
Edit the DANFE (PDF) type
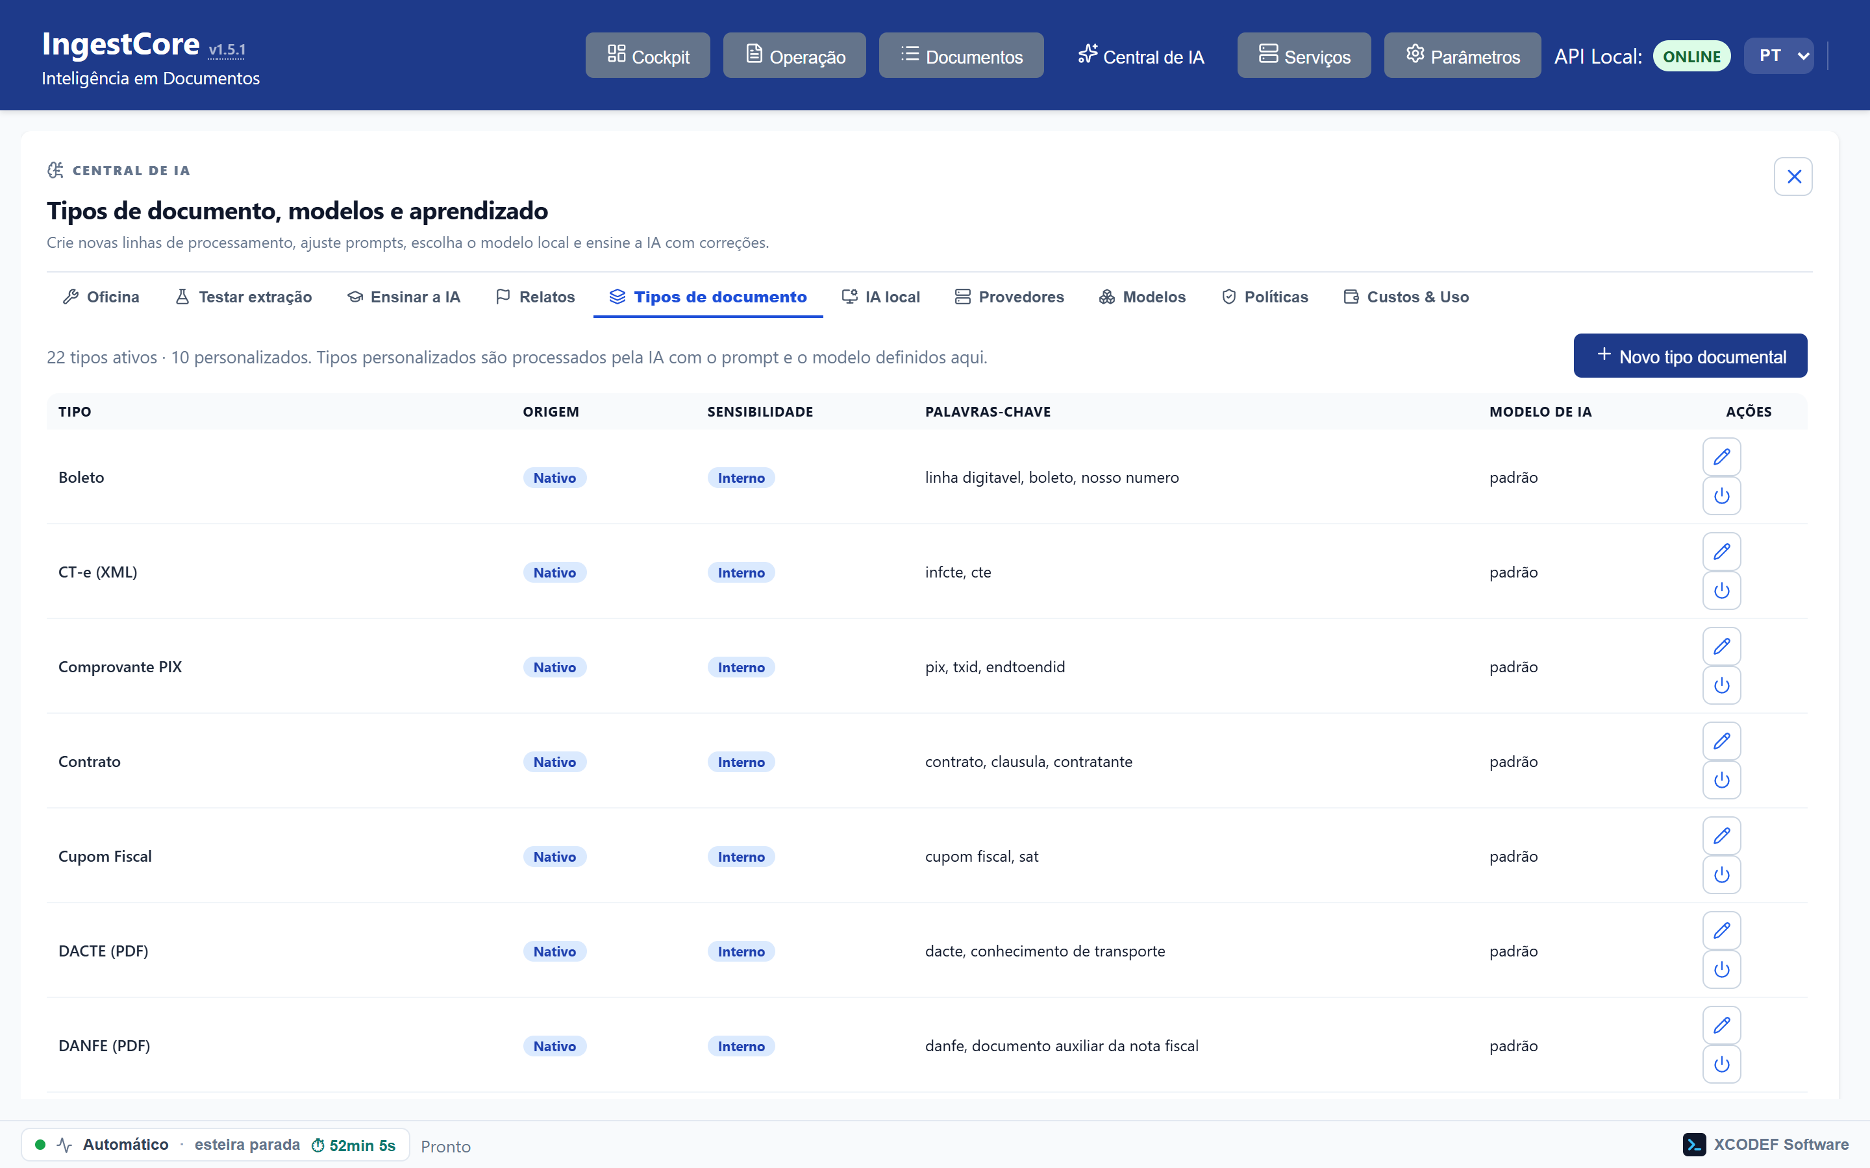pos(1721,1026)
